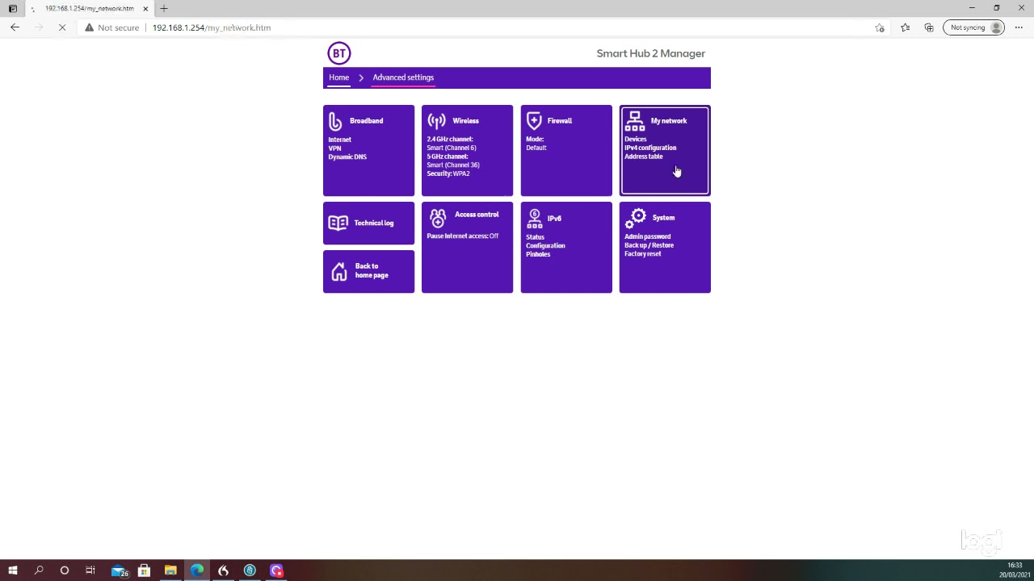Open the Broadband settings title
This screenshot has width=1034, height=581.
pos(366,121)
